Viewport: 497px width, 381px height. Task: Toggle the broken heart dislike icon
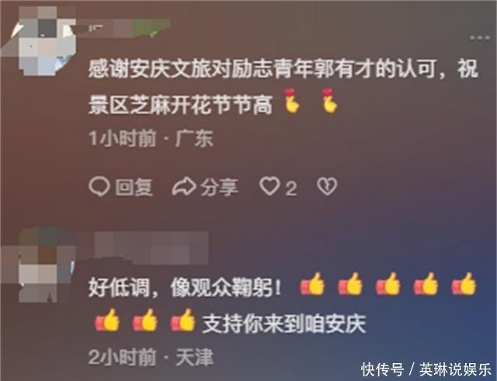[327, 186]
